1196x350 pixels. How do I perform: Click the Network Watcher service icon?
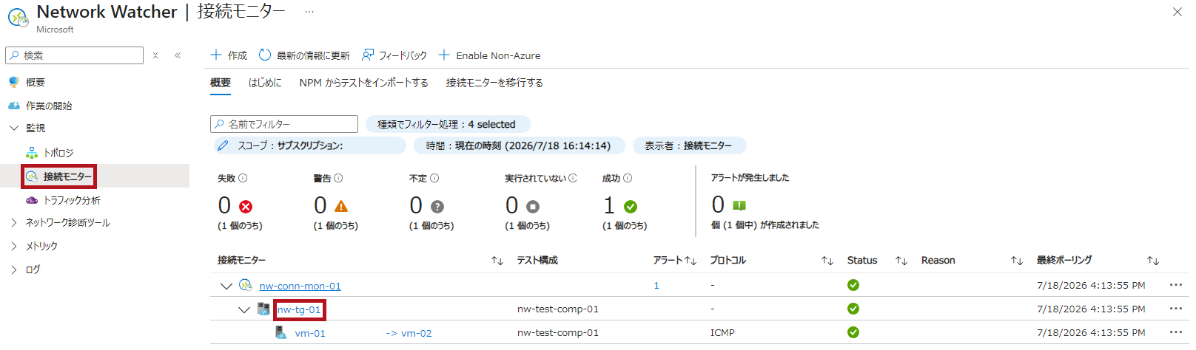pos(18,17)
